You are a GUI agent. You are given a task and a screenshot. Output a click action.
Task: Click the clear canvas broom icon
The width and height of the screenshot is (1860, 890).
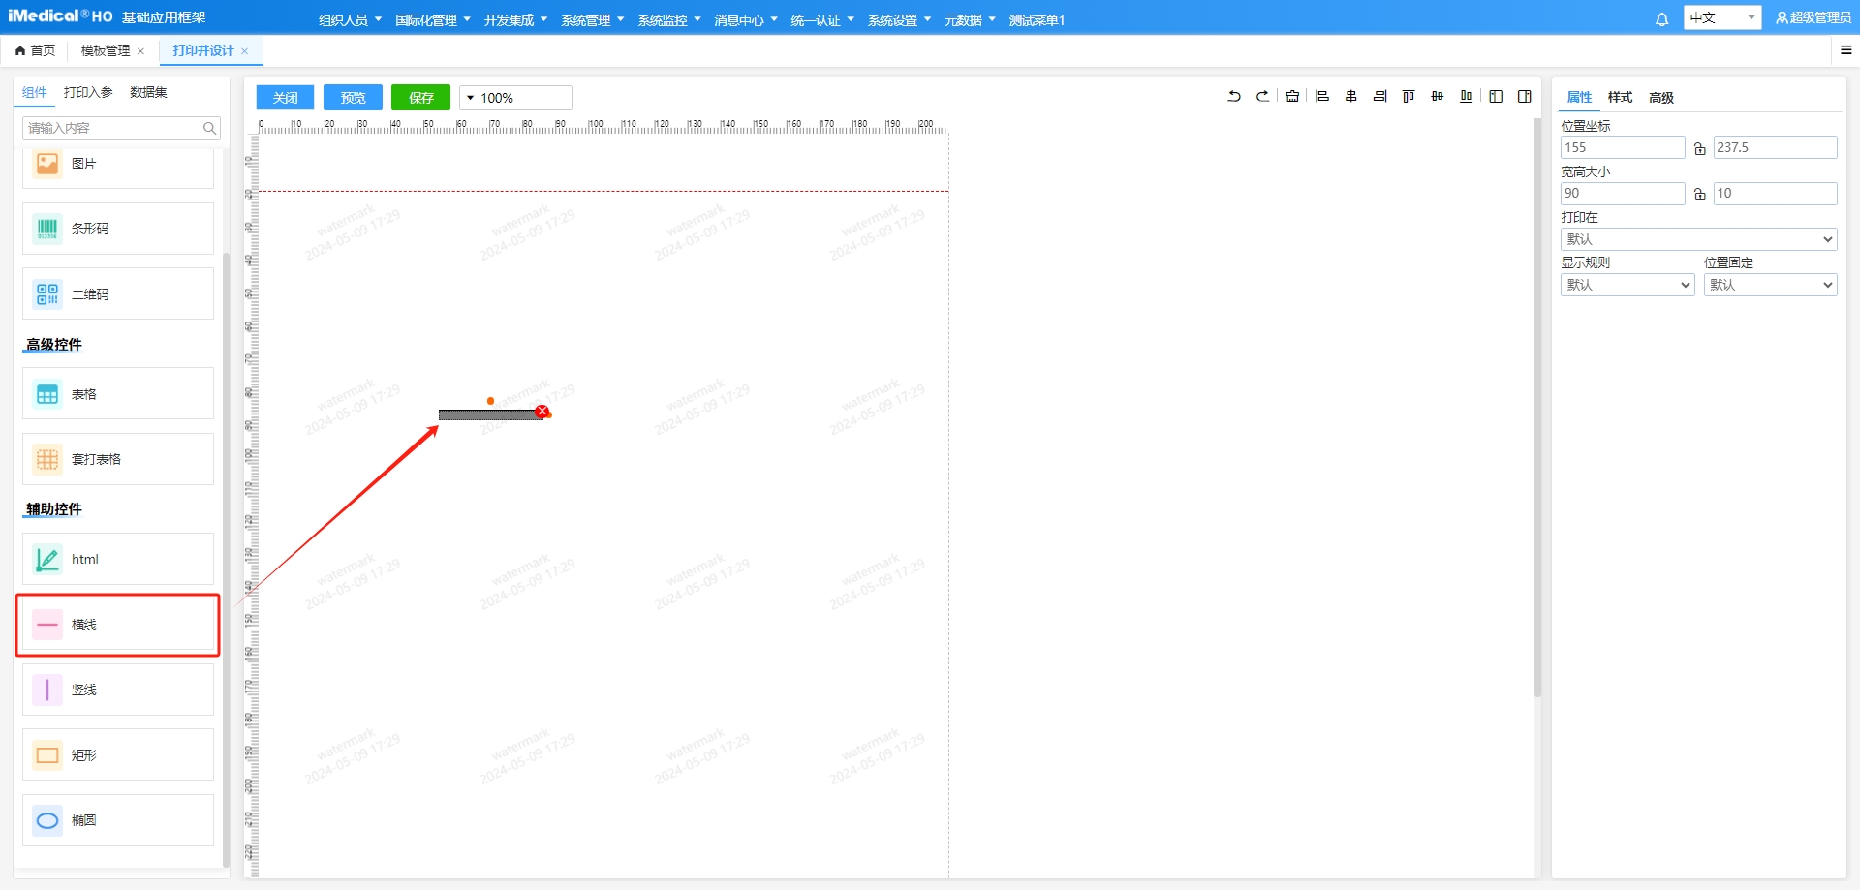(1292, 96)
